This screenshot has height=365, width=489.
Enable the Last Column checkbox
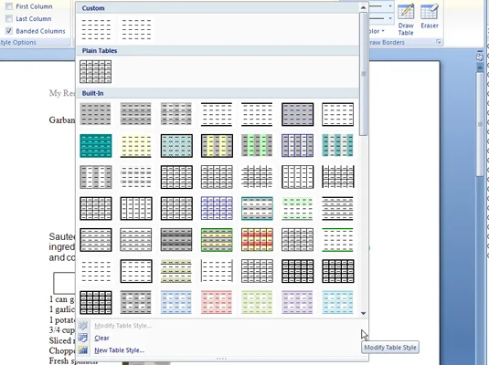click(9, 18)
